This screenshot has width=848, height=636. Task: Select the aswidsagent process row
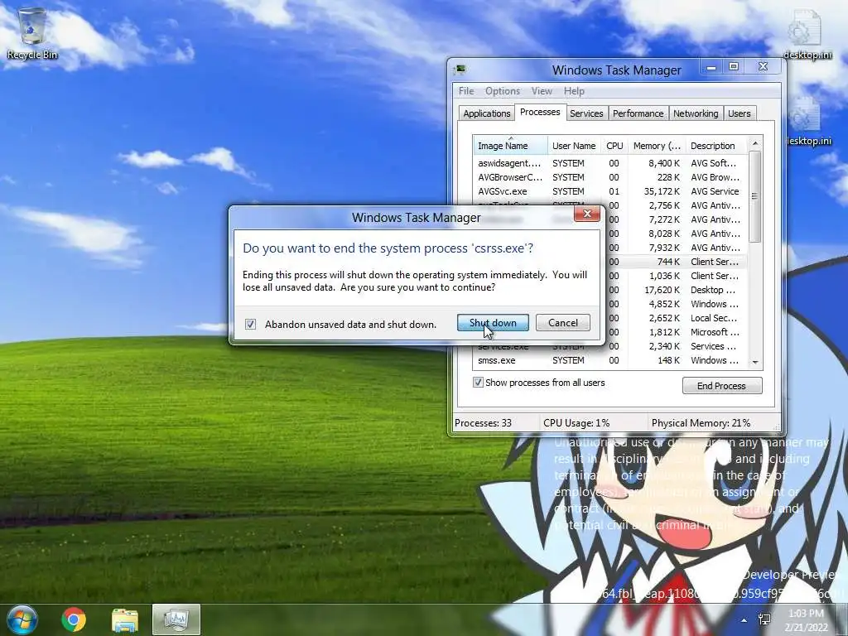(x=610, y=163)
